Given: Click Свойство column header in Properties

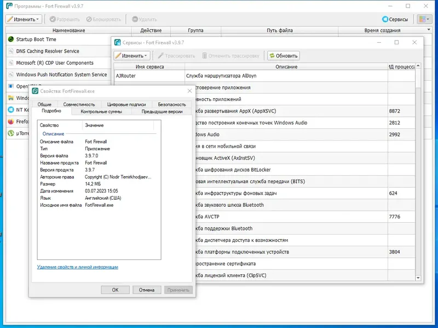Looking at the screenshot, I should [60, 126].
